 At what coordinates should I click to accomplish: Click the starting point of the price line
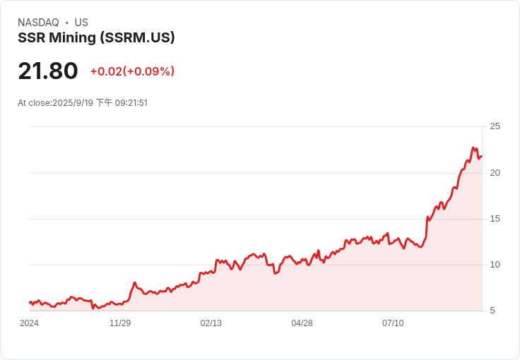[30, 302]
